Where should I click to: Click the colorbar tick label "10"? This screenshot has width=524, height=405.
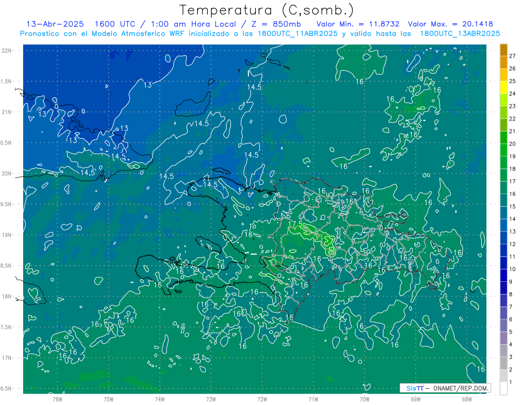[513, 269]
